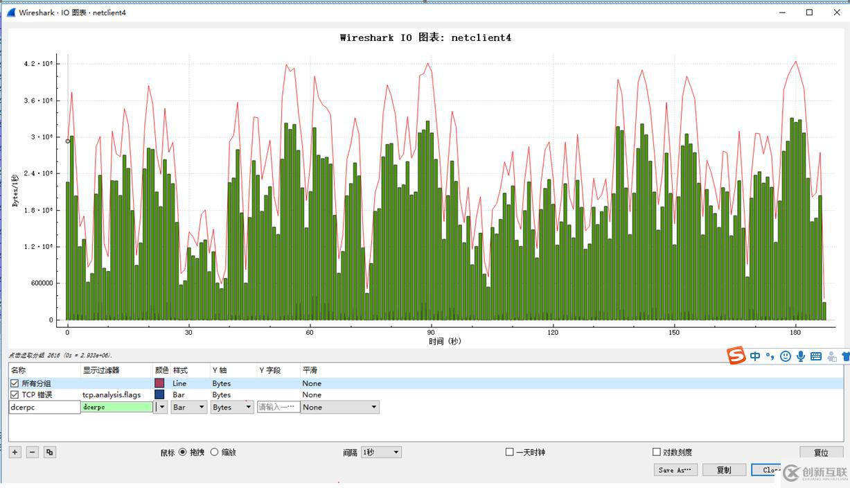Viewport: 850px width, 488px height.
Task: Open the Sogou user account icon
Action: coord(831,356)
